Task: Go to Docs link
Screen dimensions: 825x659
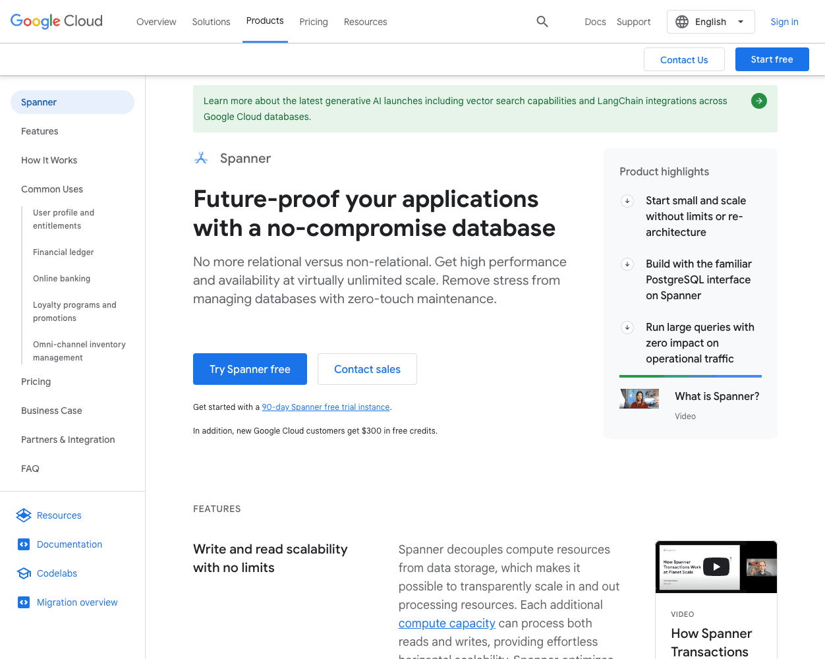Action: (595, 22)
